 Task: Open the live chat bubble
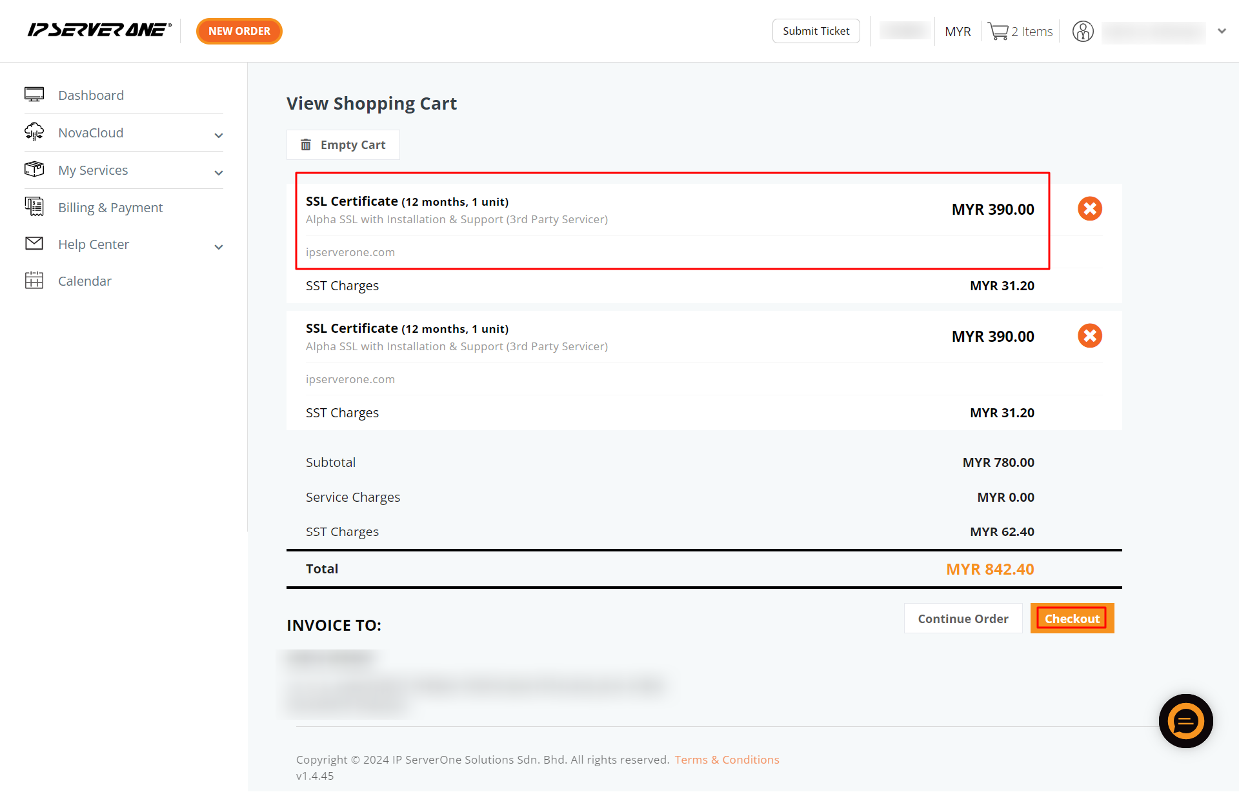[1185, 721]
